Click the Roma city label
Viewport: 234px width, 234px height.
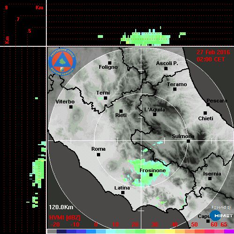tap(98, 149)
